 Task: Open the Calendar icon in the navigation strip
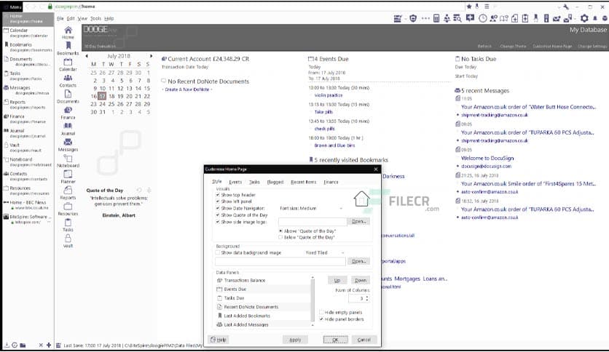68,62
